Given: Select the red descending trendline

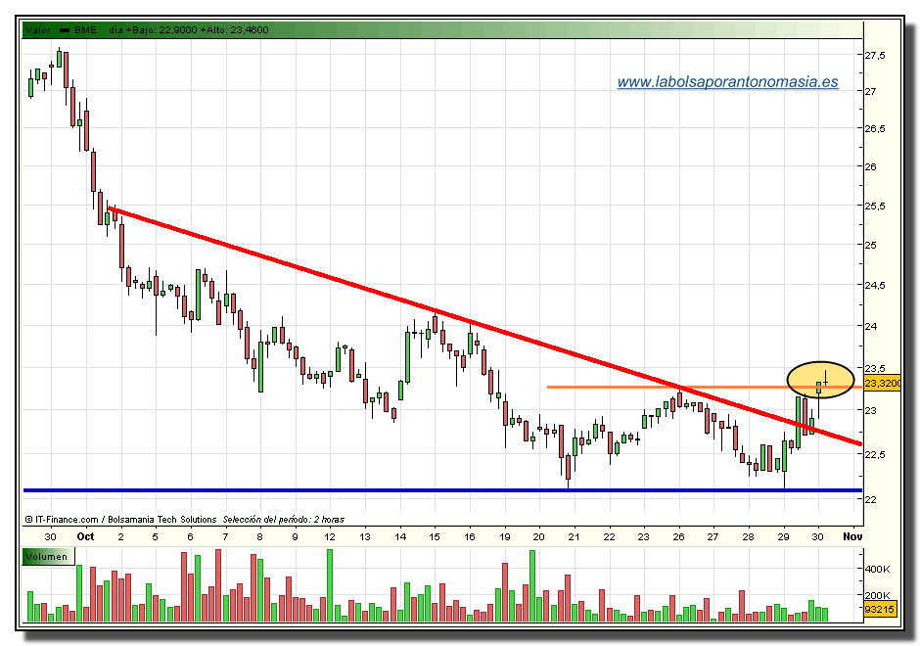Looking at the screenshot, I should (484, 326).
